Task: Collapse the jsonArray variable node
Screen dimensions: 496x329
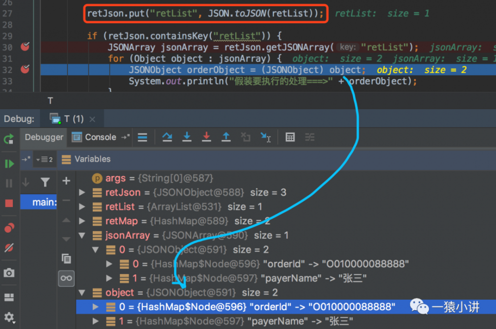Action: (82, 235)
